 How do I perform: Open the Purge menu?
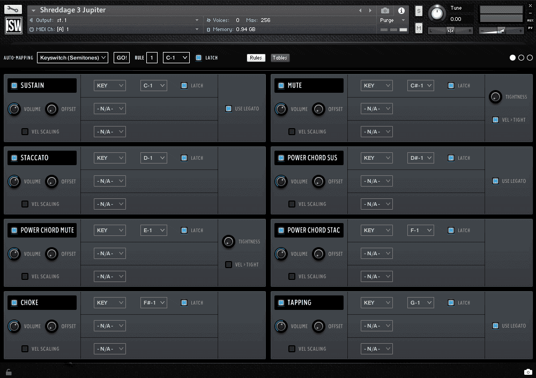392,20
